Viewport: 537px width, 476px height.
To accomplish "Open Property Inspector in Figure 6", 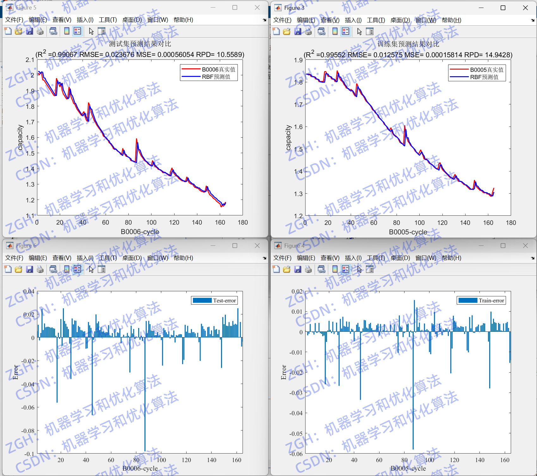I will [102, 269].
